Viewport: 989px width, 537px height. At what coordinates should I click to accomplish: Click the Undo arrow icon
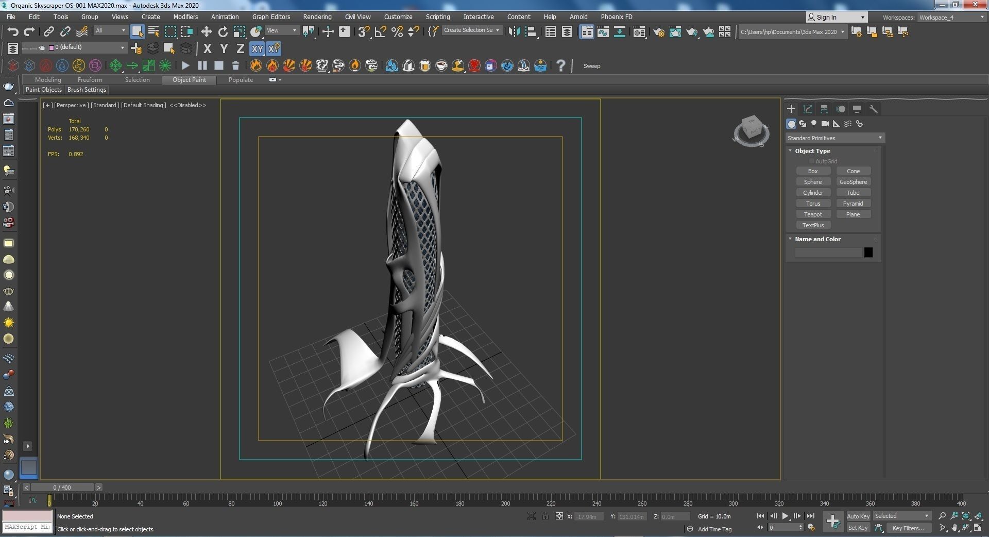[13, 32]
